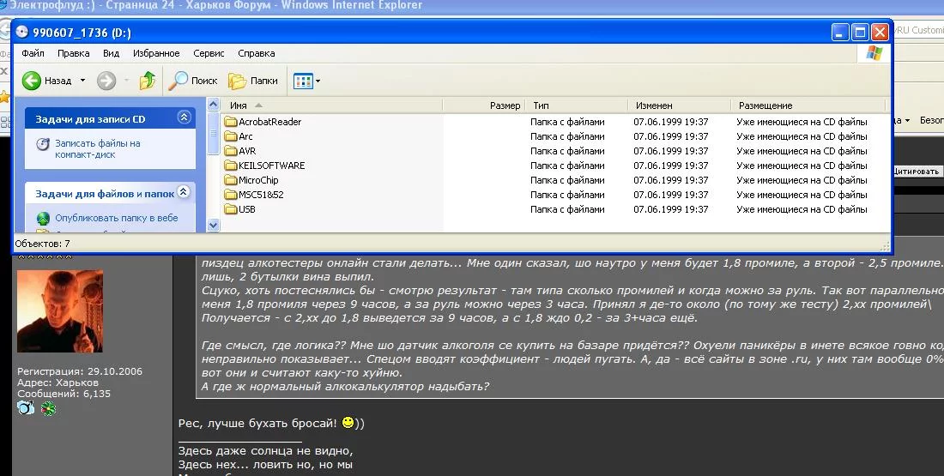This screenshot has width=944, height=476.
Task: Click the forum user avatar image
Action: [x=60, y=311]
